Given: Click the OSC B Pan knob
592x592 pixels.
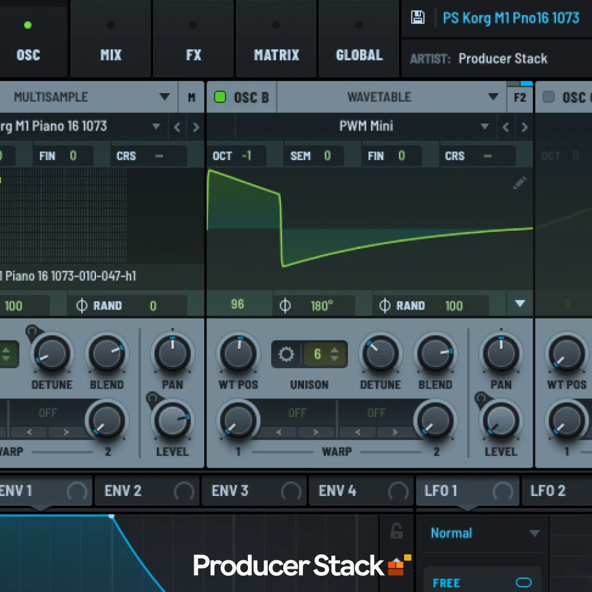Looking at the screenshot, I should tap(501, 353).
